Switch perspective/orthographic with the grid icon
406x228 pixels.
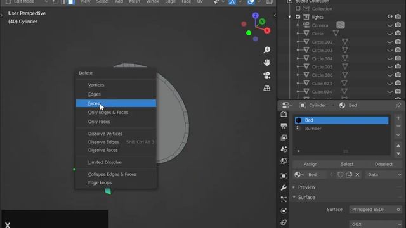point(266,88)
